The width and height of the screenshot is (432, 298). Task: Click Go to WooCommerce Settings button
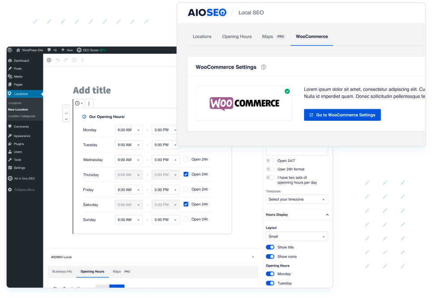[x=342, y=115]
